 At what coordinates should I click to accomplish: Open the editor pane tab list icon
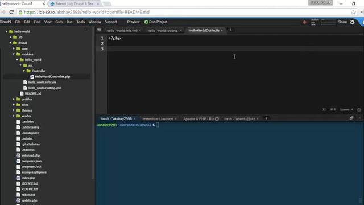click(99, 30)
